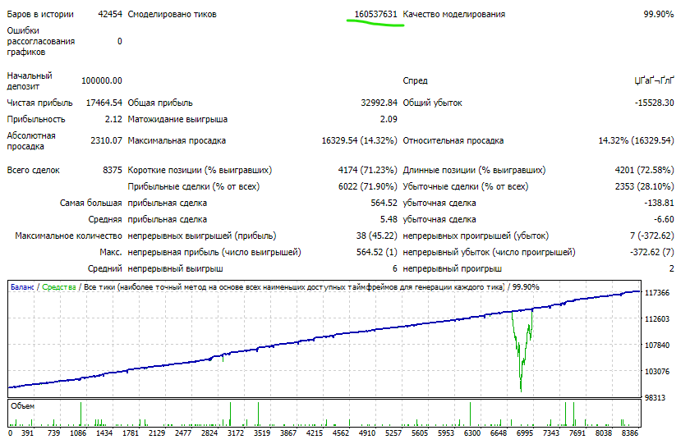Click the 'Смоделировано тиков' label
Image resolution: width=690 pixels, height=444 pixels.
coord(172,14)
